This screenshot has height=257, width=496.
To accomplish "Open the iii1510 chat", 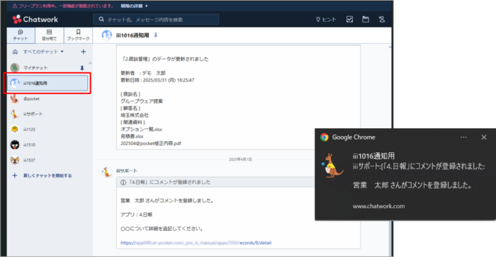I will (47, 144).
